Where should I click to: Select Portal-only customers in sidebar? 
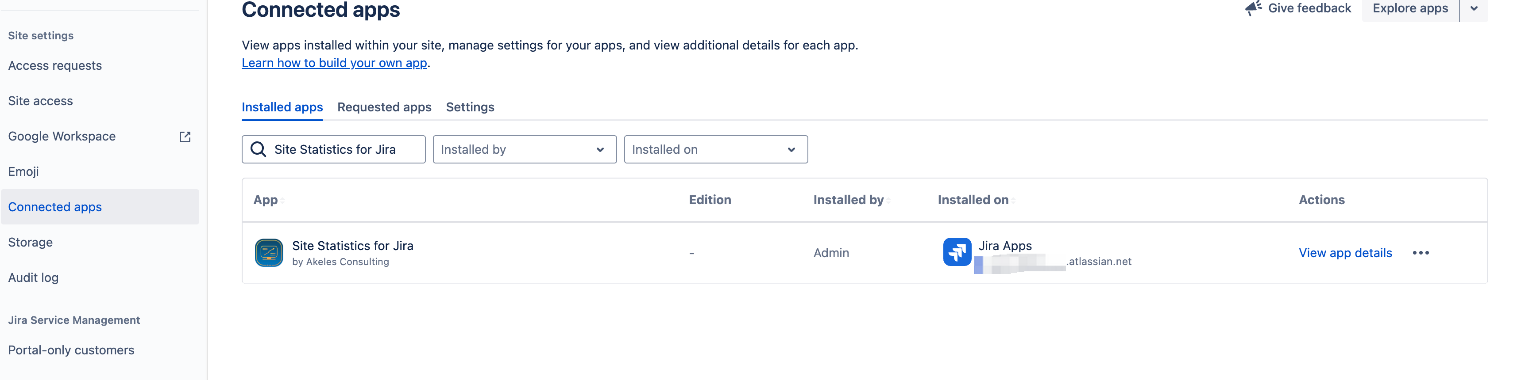[71, 350]
